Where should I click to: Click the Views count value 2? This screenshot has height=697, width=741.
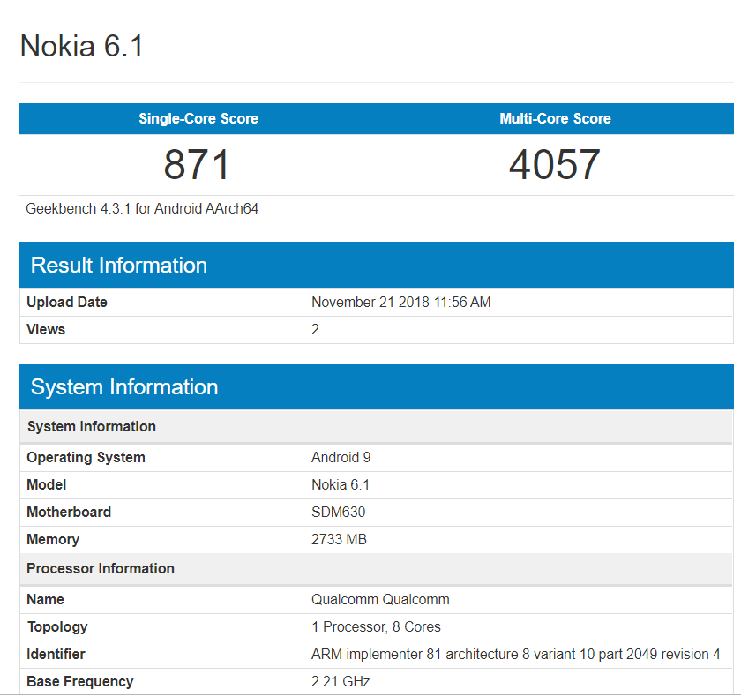coord(315,329)
